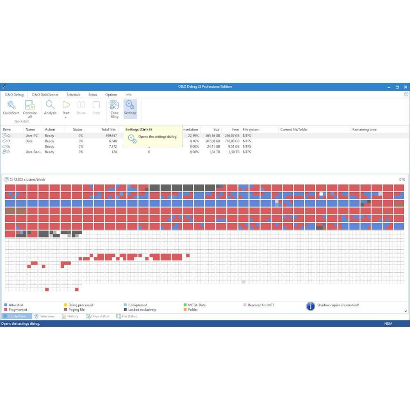The width and height of the screenshot is (410, 410).
Task: Run Optimize all from the ribbon
Action: (30, 105)
